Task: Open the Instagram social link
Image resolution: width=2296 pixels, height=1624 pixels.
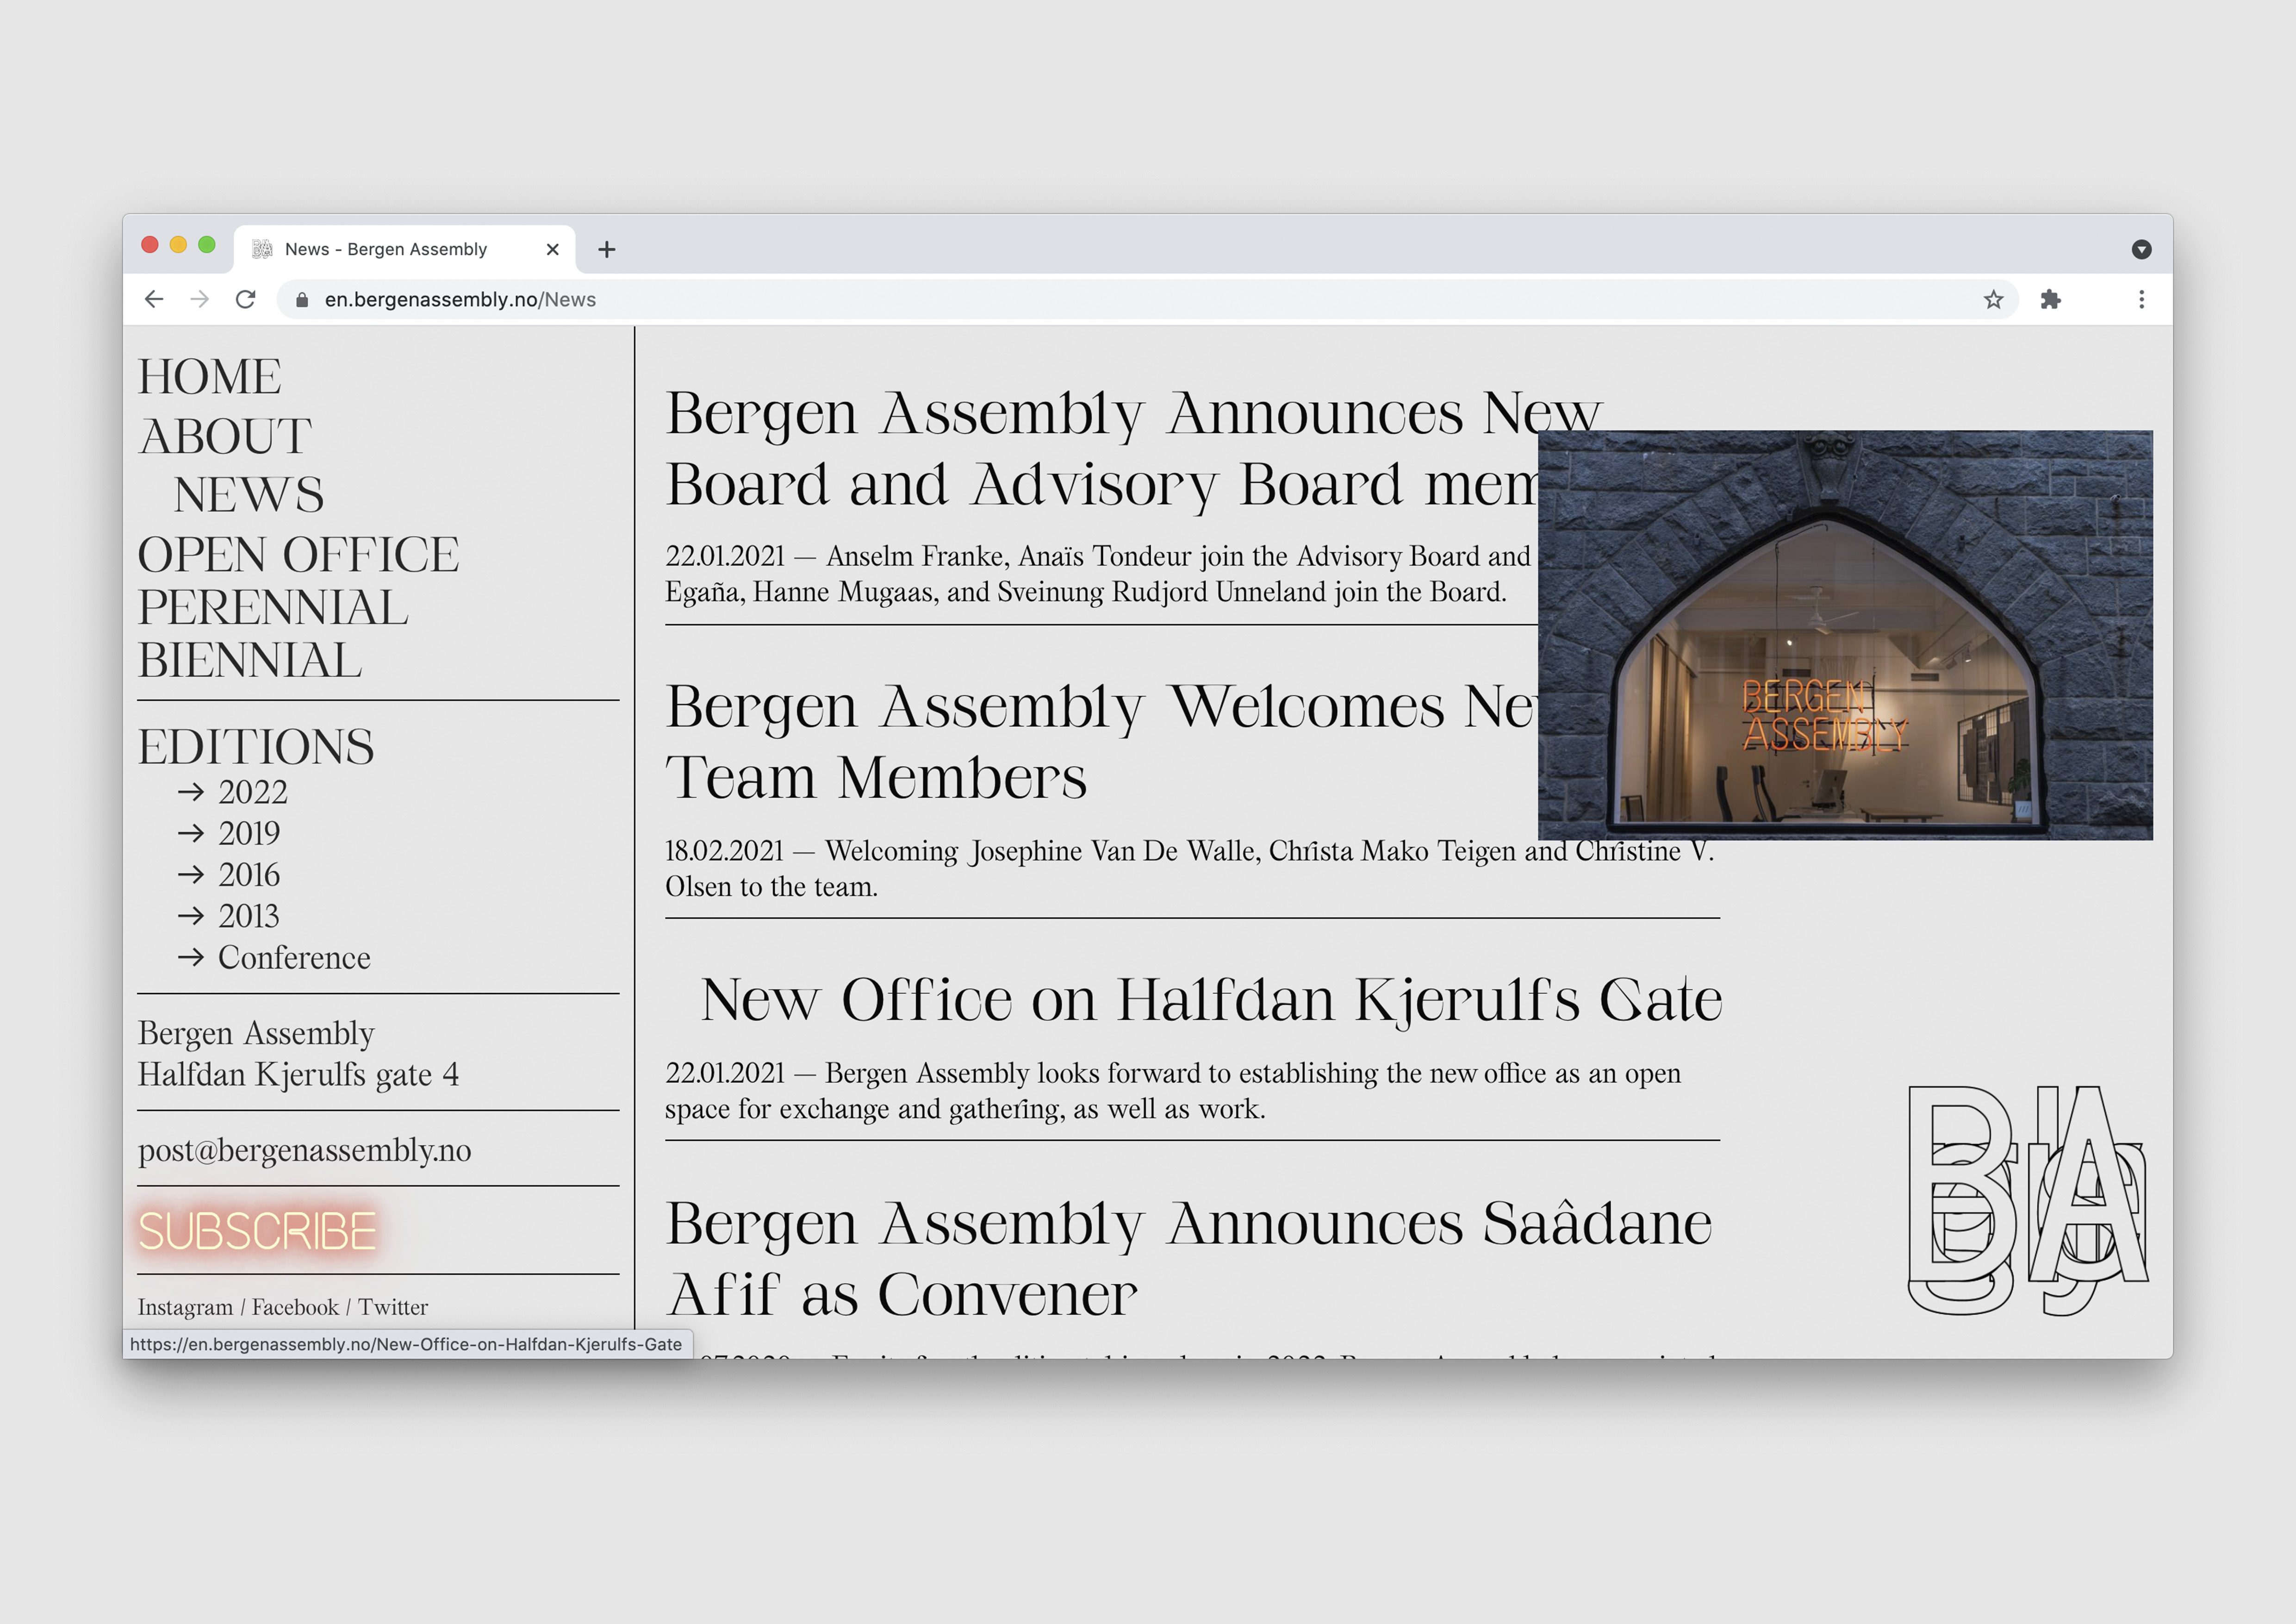Action: [185, 1307]
